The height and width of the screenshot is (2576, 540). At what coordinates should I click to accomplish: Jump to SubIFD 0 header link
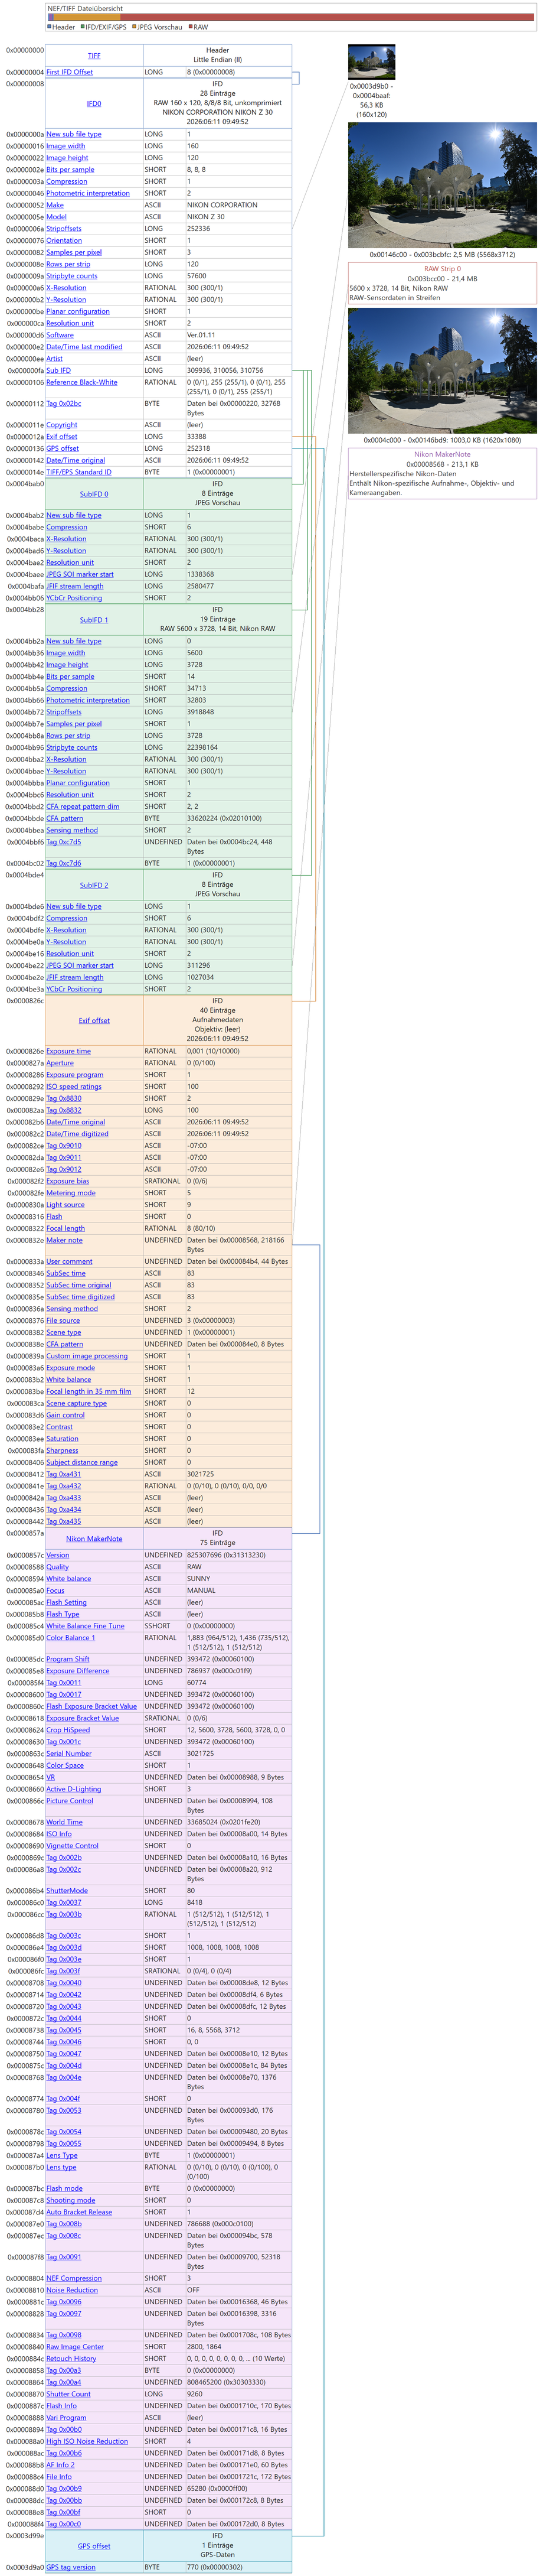coord(94,494)
